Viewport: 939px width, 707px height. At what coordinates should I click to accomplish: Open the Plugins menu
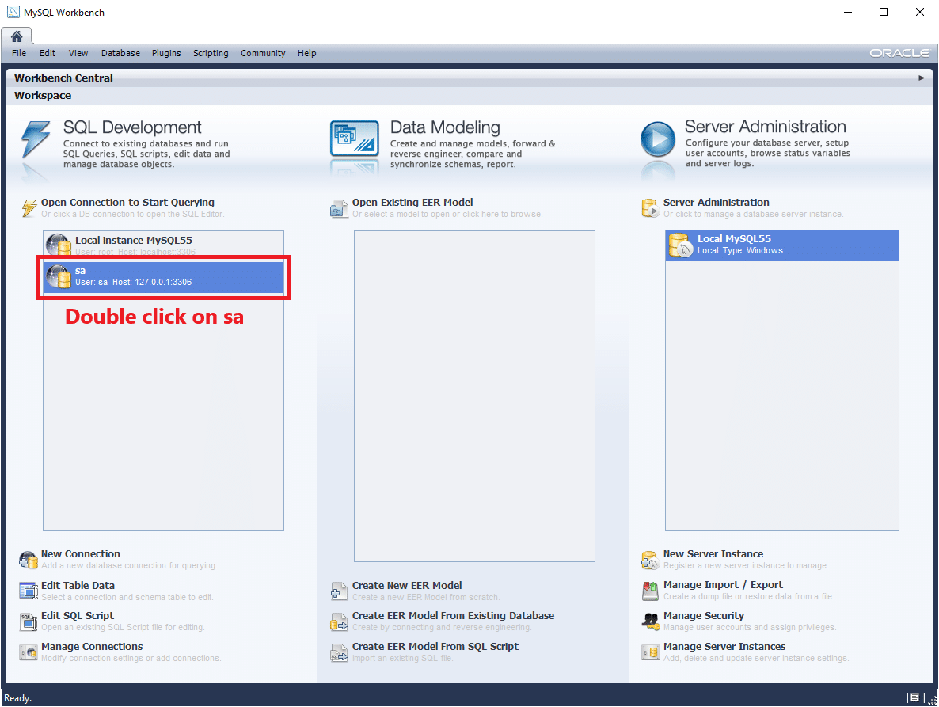166,53
